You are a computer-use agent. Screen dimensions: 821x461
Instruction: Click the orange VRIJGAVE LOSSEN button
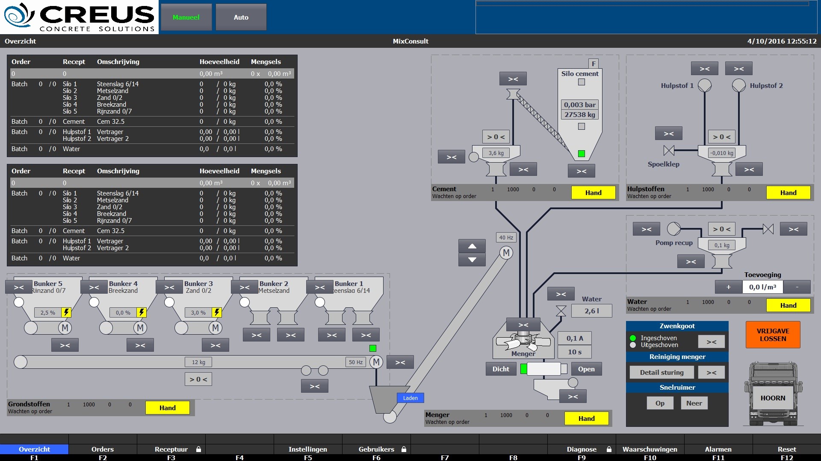(773, 335)
